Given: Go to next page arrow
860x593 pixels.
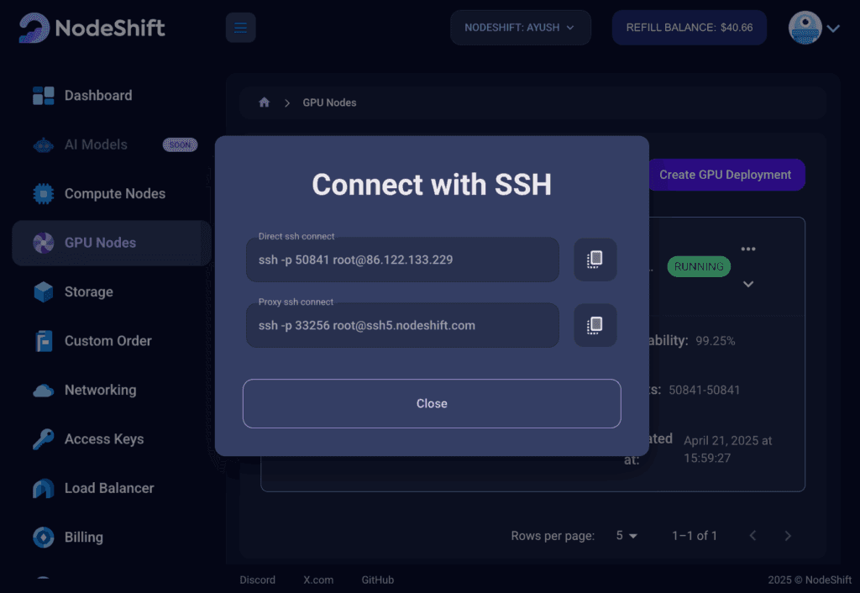Looking at the screenshot, I should tap(788, 535).
